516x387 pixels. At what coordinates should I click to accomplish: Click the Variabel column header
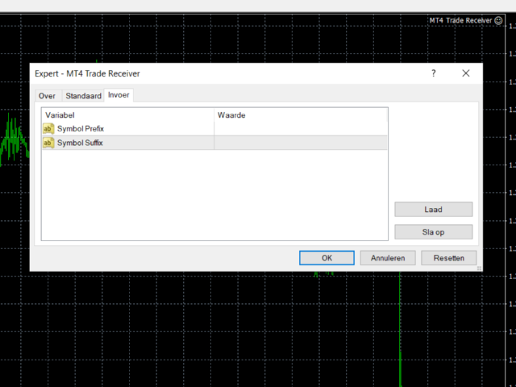click(127, 115)
